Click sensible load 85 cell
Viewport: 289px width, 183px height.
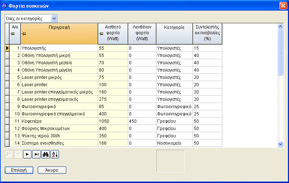coord(113,107)
